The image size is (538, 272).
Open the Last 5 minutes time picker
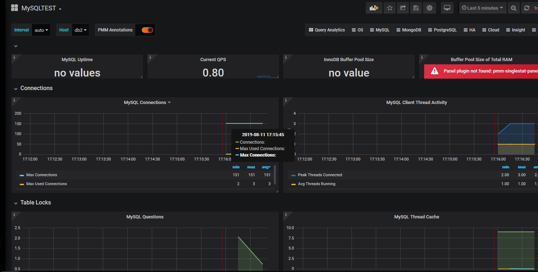click(x=483, y=8)
